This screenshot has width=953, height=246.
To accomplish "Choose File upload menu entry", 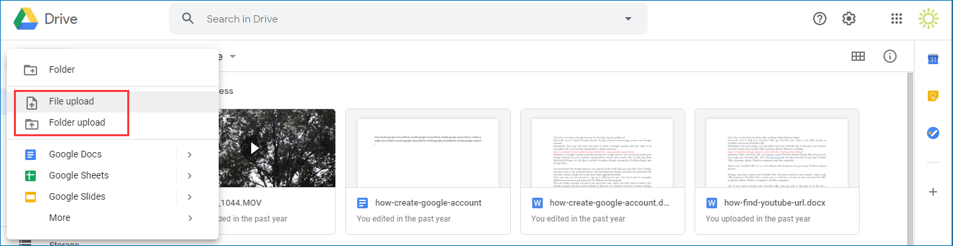I will click(x=113, y=102).
